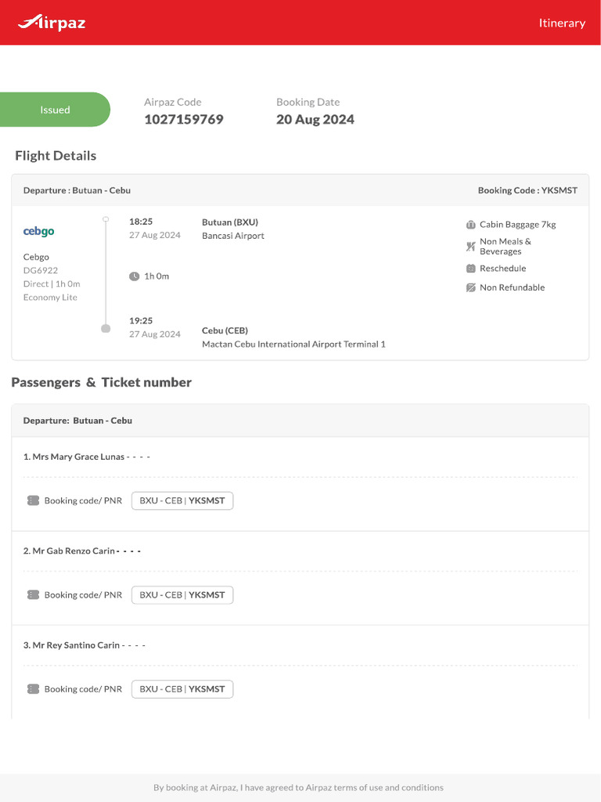Click the flight duration clock icon

(135, 276)
